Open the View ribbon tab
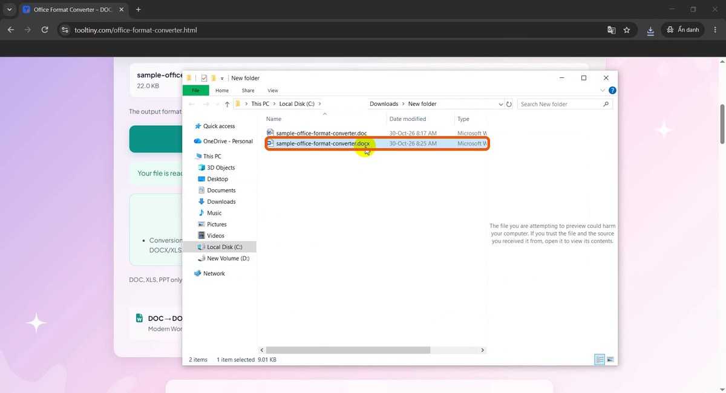Screen dimensions: 726x393 (x=273, y=91)
